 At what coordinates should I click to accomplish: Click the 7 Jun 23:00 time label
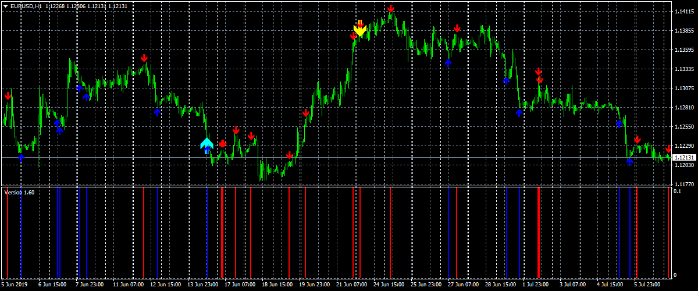click(x=90, y=285)
